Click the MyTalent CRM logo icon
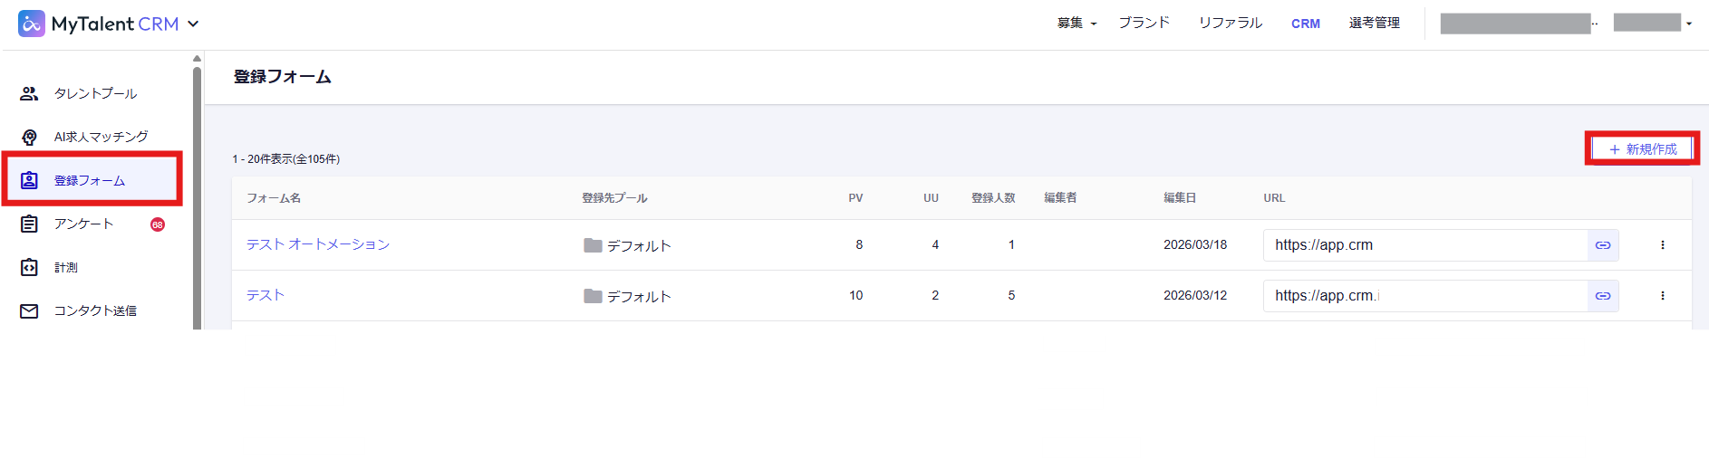1709x458 pixels. (32, 24)
